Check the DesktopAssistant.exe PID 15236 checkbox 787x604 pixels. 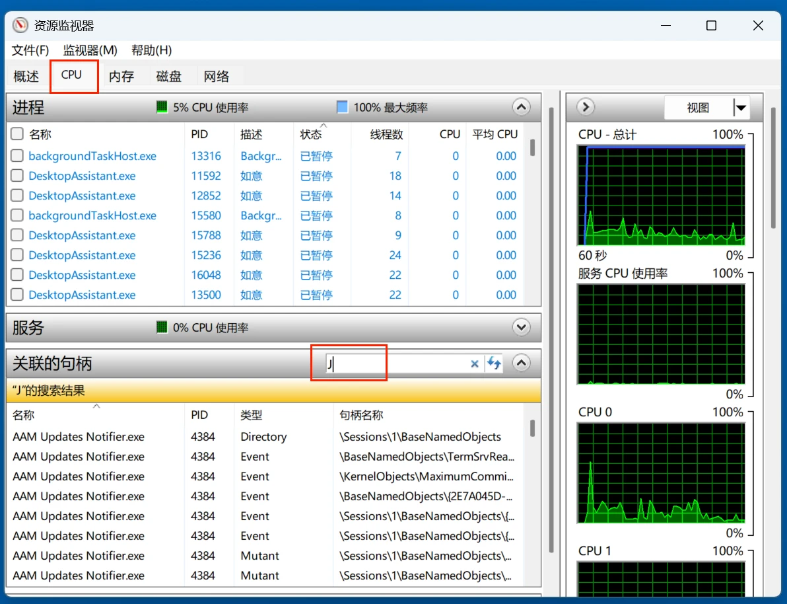pyautogui.click(x=17, y=255)
